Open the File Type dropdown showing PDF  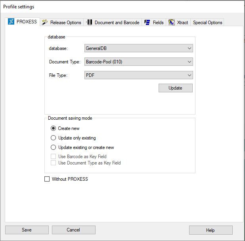[x=139, y=75]
